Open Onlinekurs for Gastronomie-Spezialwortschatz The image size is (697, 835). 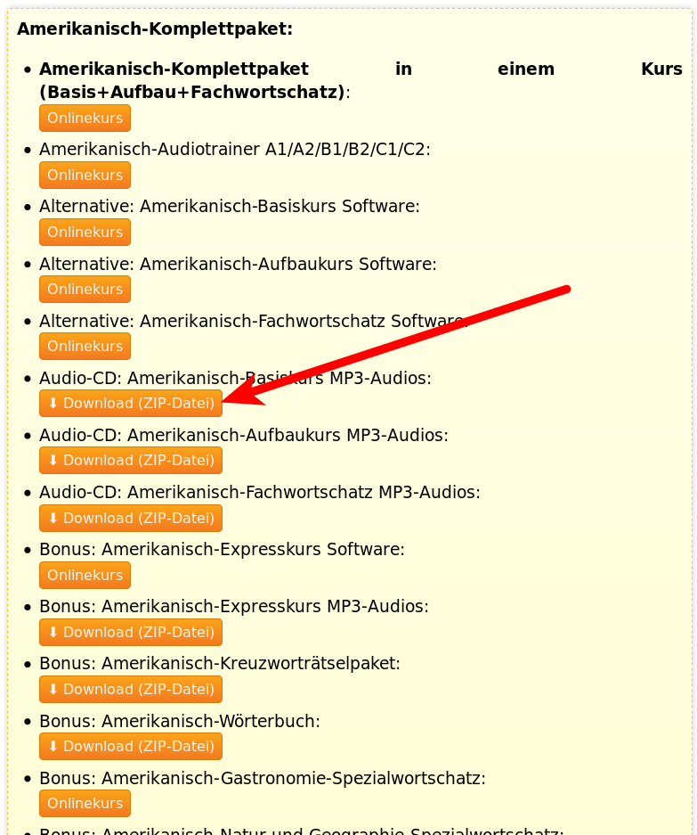tap(85, 803)
